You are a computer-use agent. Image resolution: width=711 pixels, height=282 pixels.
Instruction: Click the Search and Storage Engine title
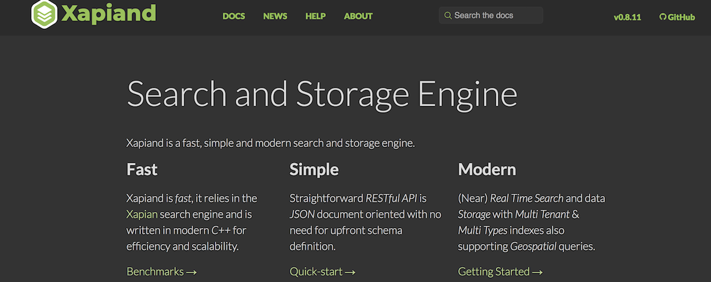322,95
